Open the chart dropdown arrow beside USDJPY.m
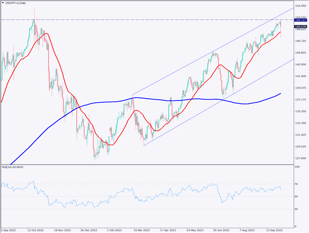Viewport: 309px width, 233px height. click(x=3, y=3)
